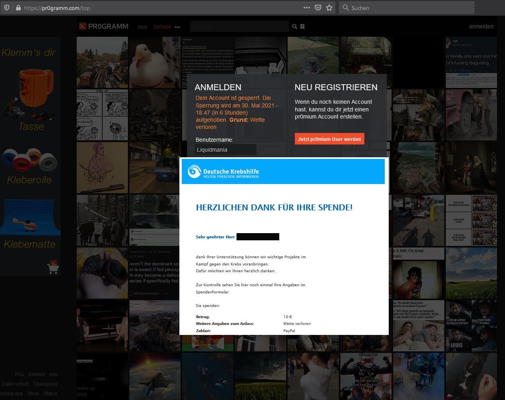505x400 pixels.
Task: Expand the three-dot menu next to beliebt
Action: tap(177, 27)
